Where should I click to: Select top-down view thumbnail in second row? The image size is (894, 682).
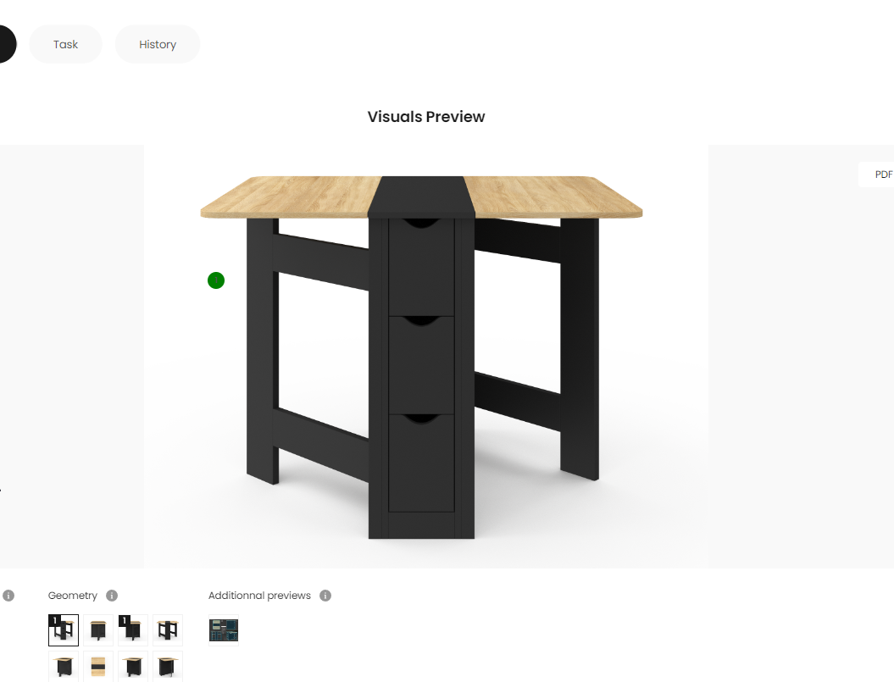98,666
